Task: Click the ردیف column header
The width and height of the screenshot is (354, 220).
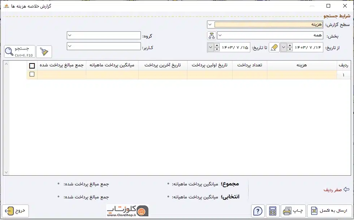Action: tap(344, 65)
